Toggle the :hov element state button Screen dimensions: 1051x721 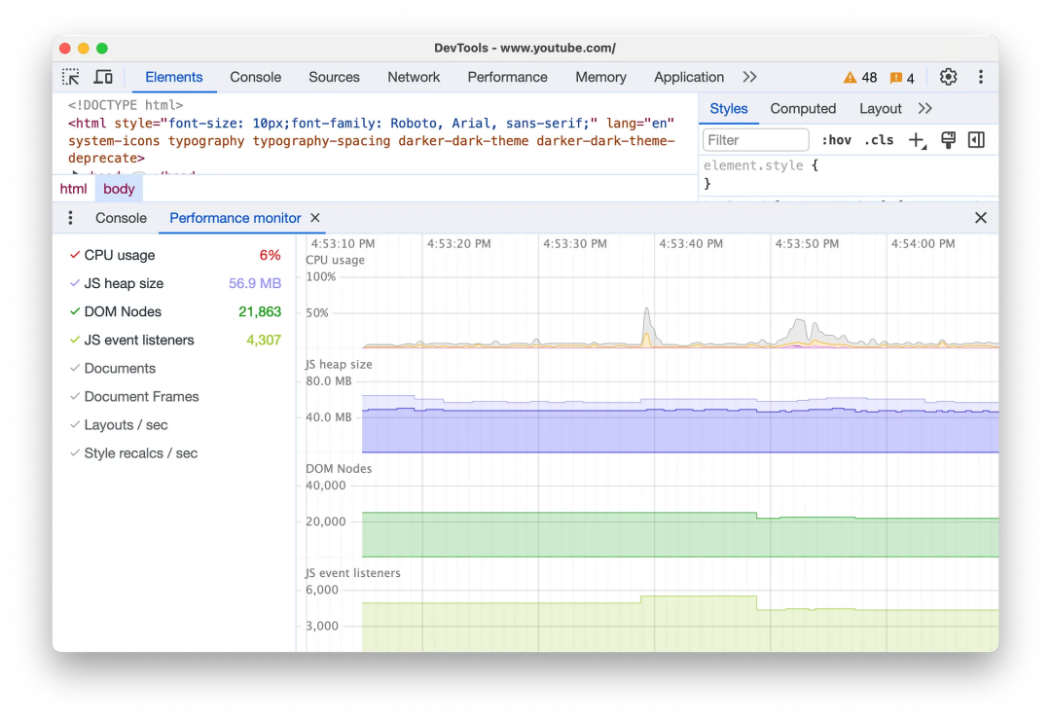point(837,140)
